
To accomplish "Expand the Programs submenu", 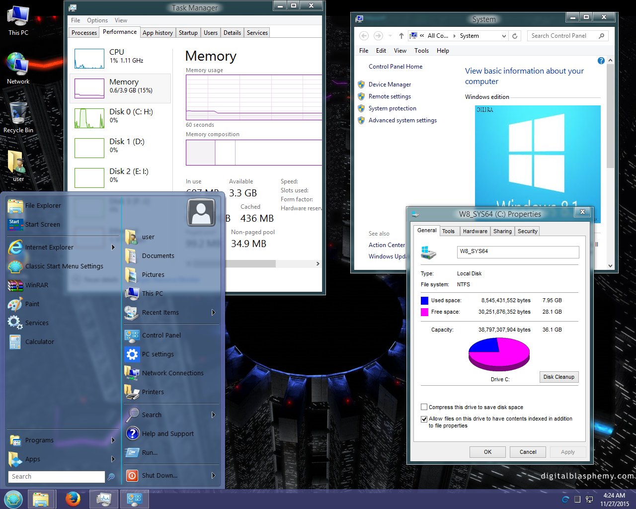I will [113, 440].
